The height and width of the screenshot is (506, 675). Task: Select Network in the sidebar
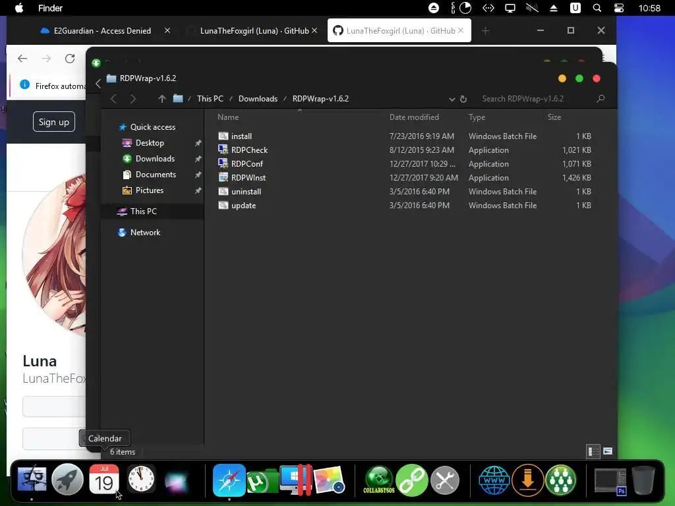pos(145,233)
